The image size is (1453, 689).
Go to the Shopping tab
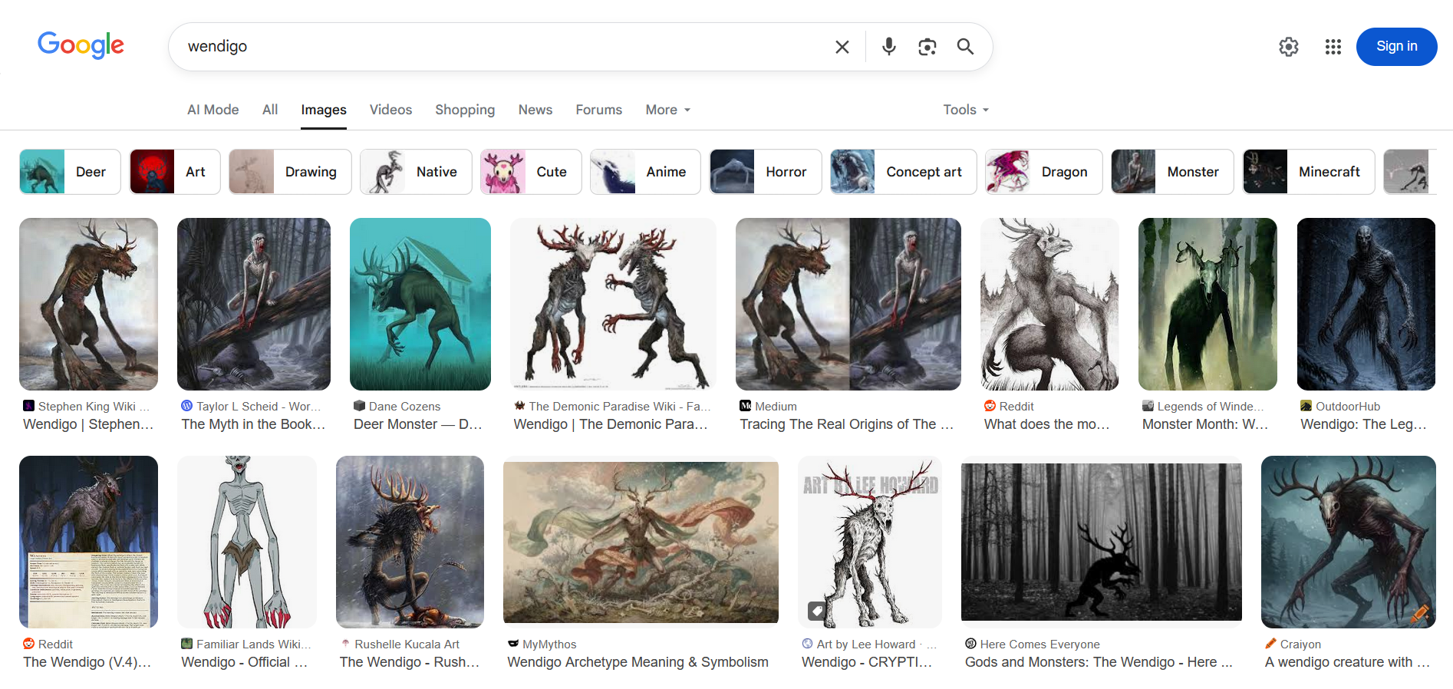pos(465,110)
